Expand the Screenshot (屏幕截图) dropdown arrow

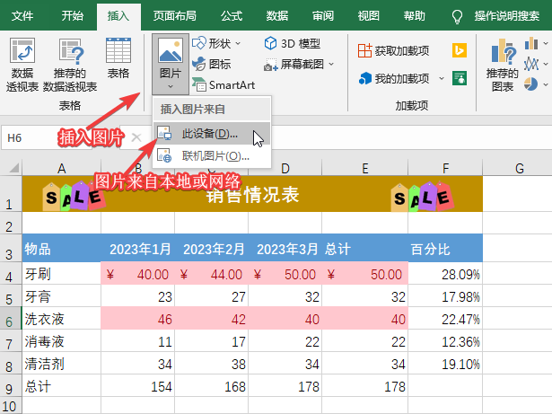pyautogui.click(x=331, y=64)
